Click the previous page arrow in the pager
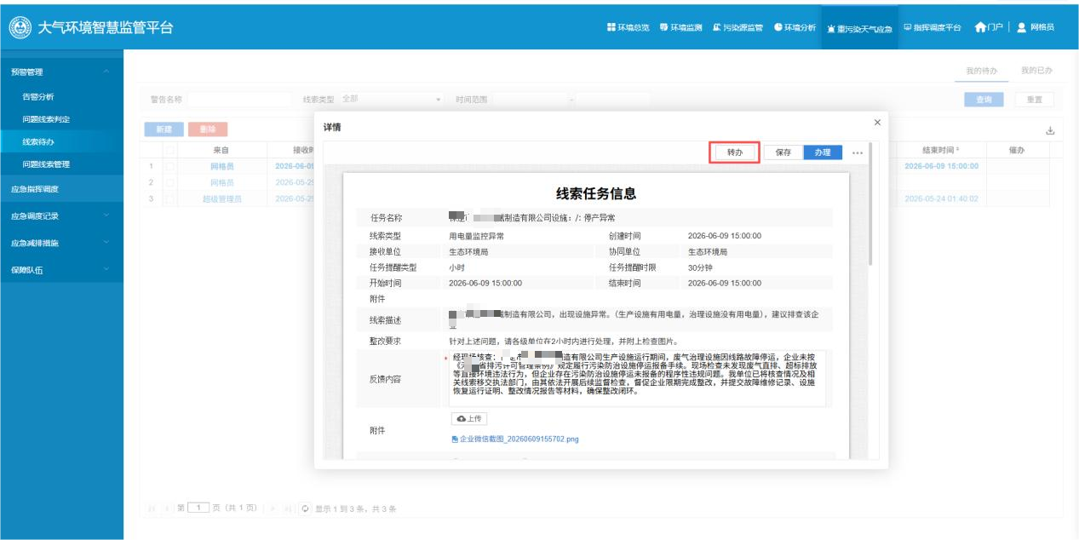 (x=166, y=509)
